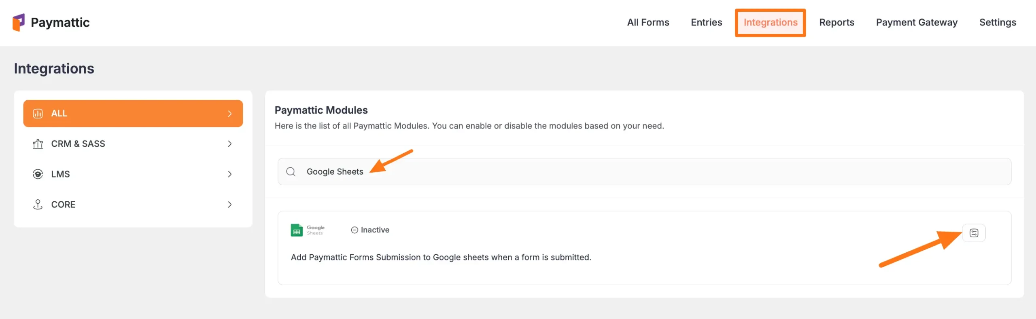Click the Google Sheets module logo
The width and height of the screenshot is (1036, 319).
(x=308, y=230)
